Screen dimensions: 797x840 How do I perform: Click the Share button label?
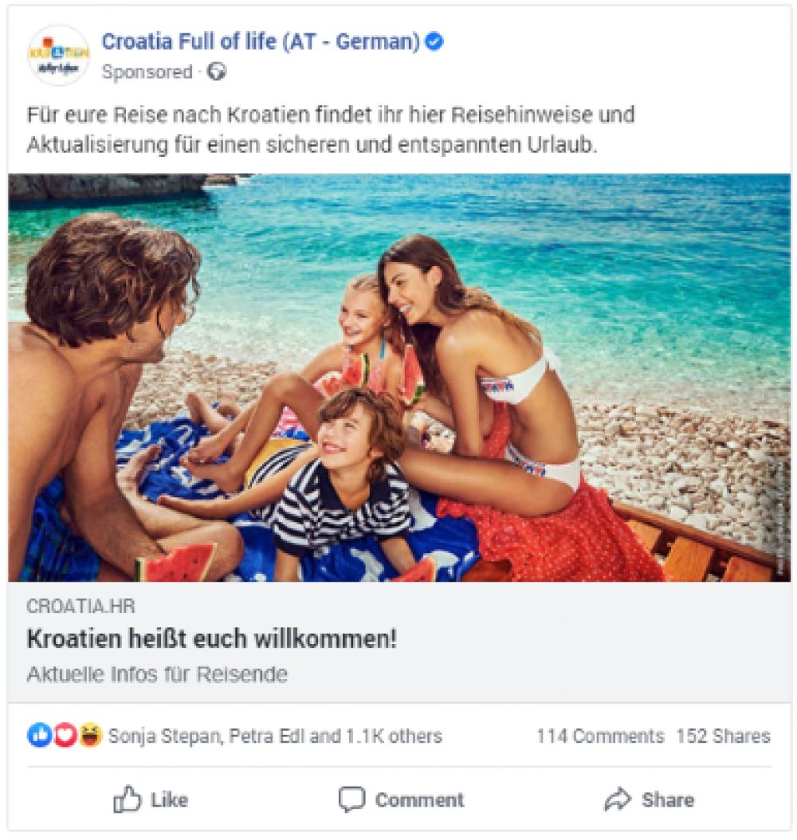click(668, 800)
